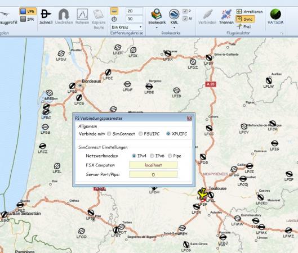The width and height of the screenshot is (298, 253).
Task: Select the XPUIPC radio button
Action: [168, 134]
